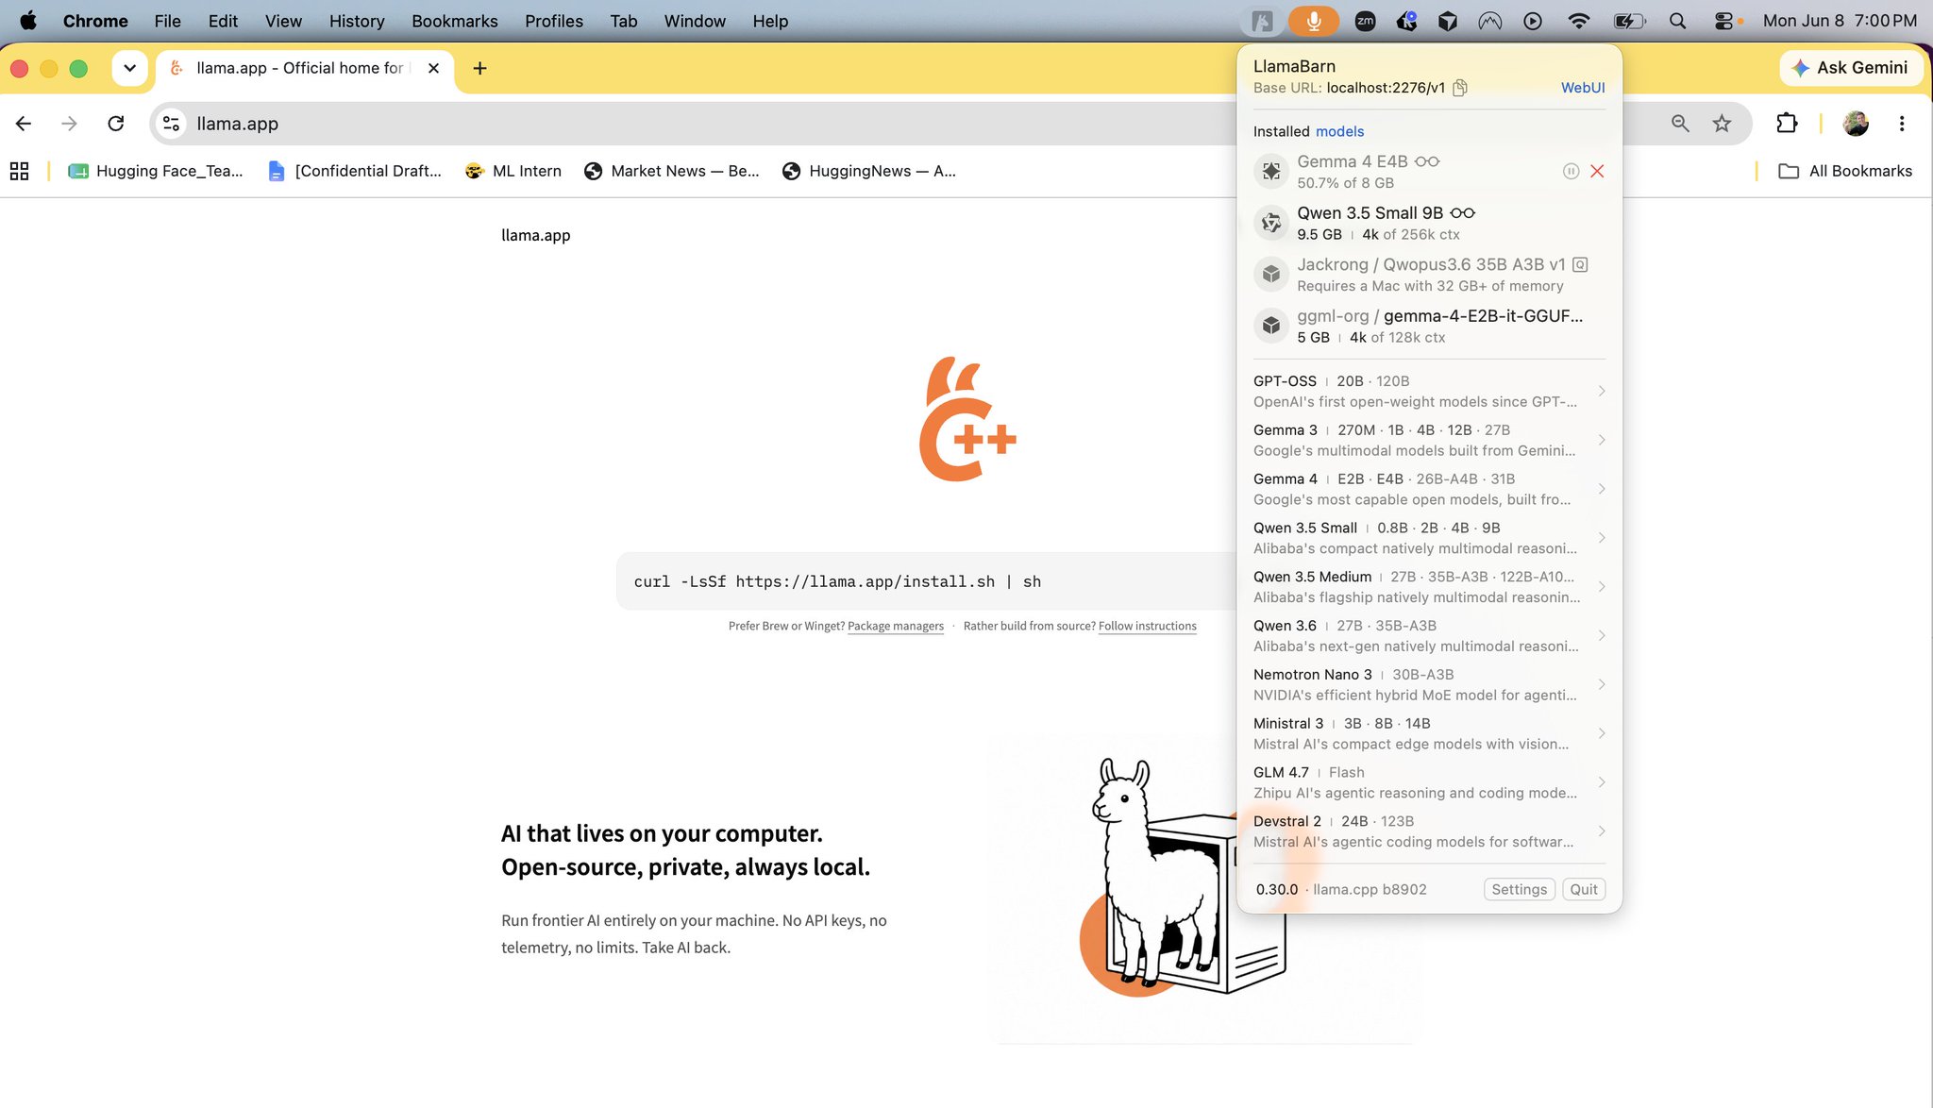Quit LlamaBarn

(1583, 889)
